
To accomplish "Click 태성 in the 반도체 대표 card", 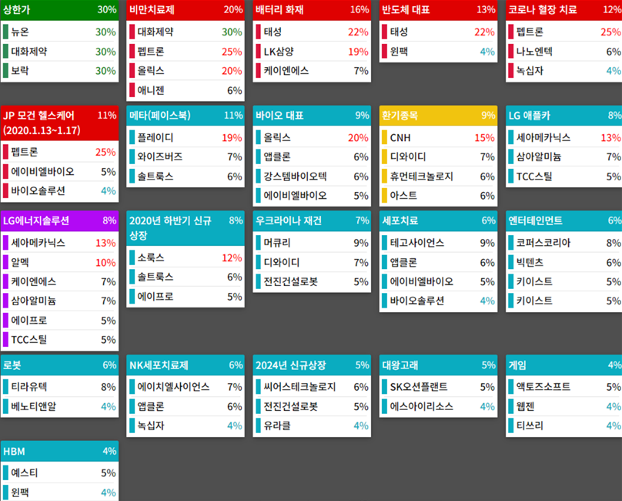I will [x=438, y=32].
